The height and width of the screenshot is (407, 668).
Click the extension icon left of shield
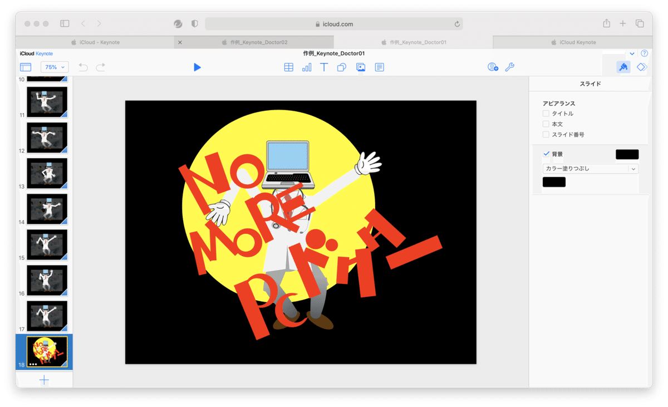tap(178, 24)
